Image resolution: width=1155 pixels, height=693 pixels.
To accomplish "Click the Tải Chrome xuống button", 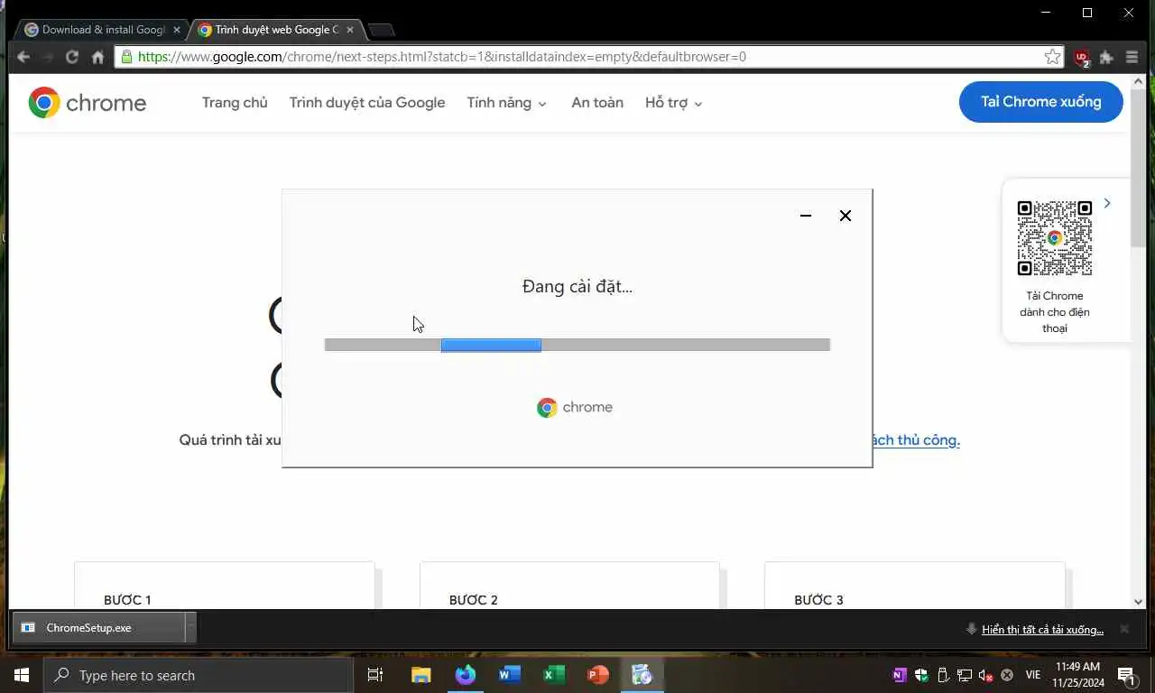I will [1041, 102].
